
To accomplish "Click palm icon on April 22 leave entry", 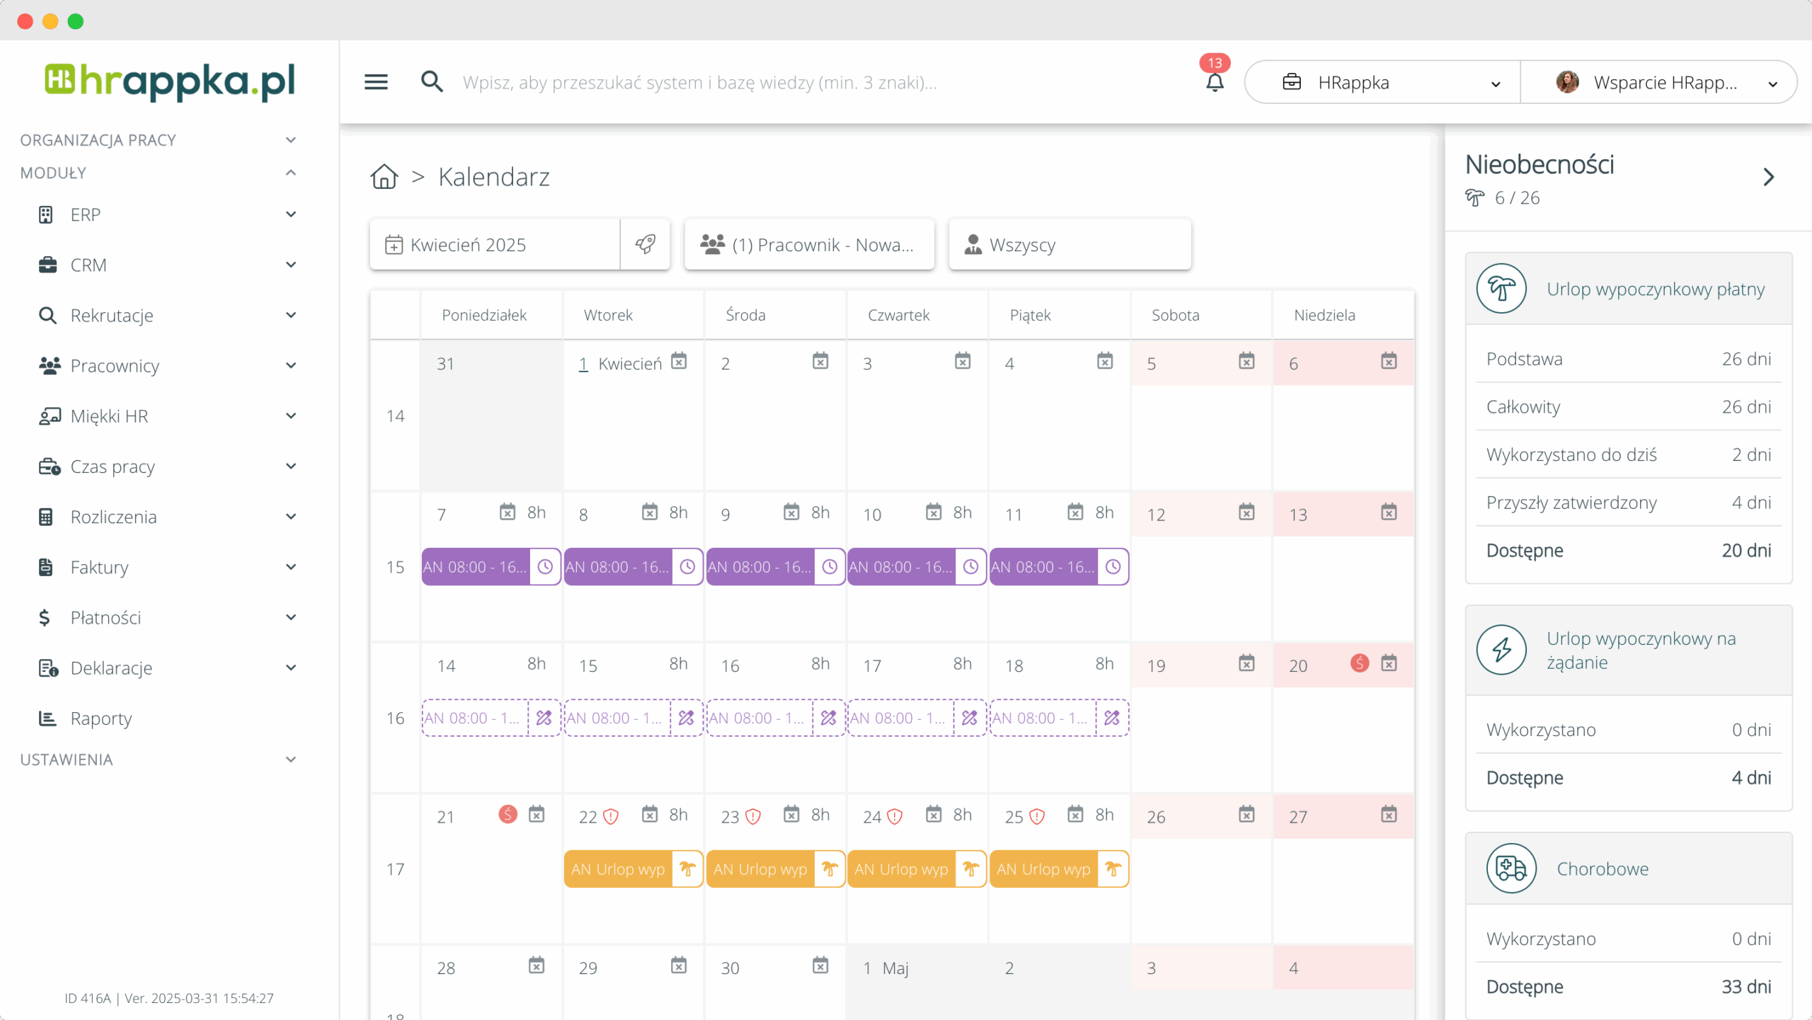I will coord(687,869).
